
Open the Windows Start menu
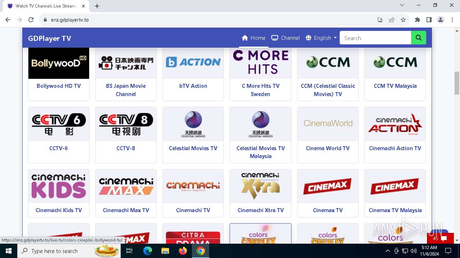tap(8, 251)
